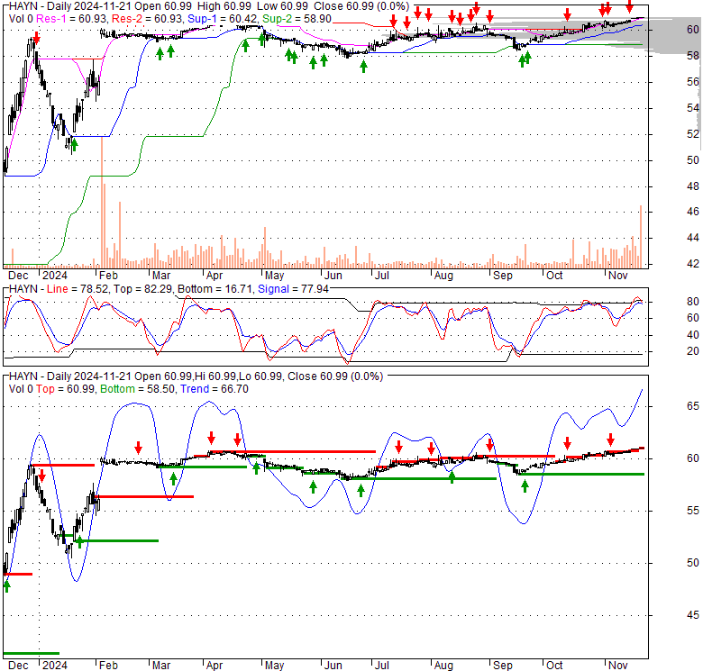
Task: Click the Signal = 77.94 indicator label
Action: coord(293,289)
